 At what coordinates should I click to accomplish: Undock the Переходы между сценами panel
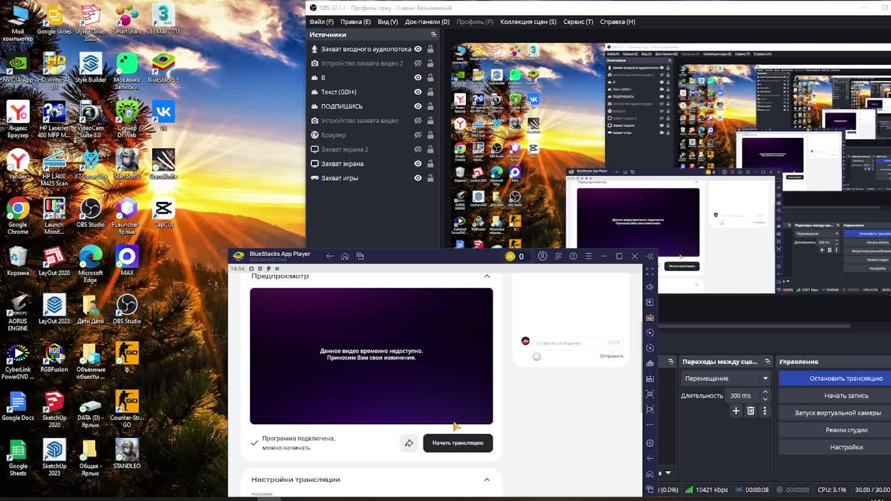[x=767, y=361]
